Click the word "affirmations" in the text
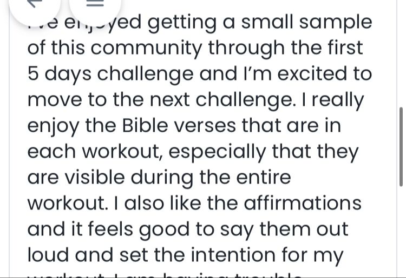 [302, 204]
